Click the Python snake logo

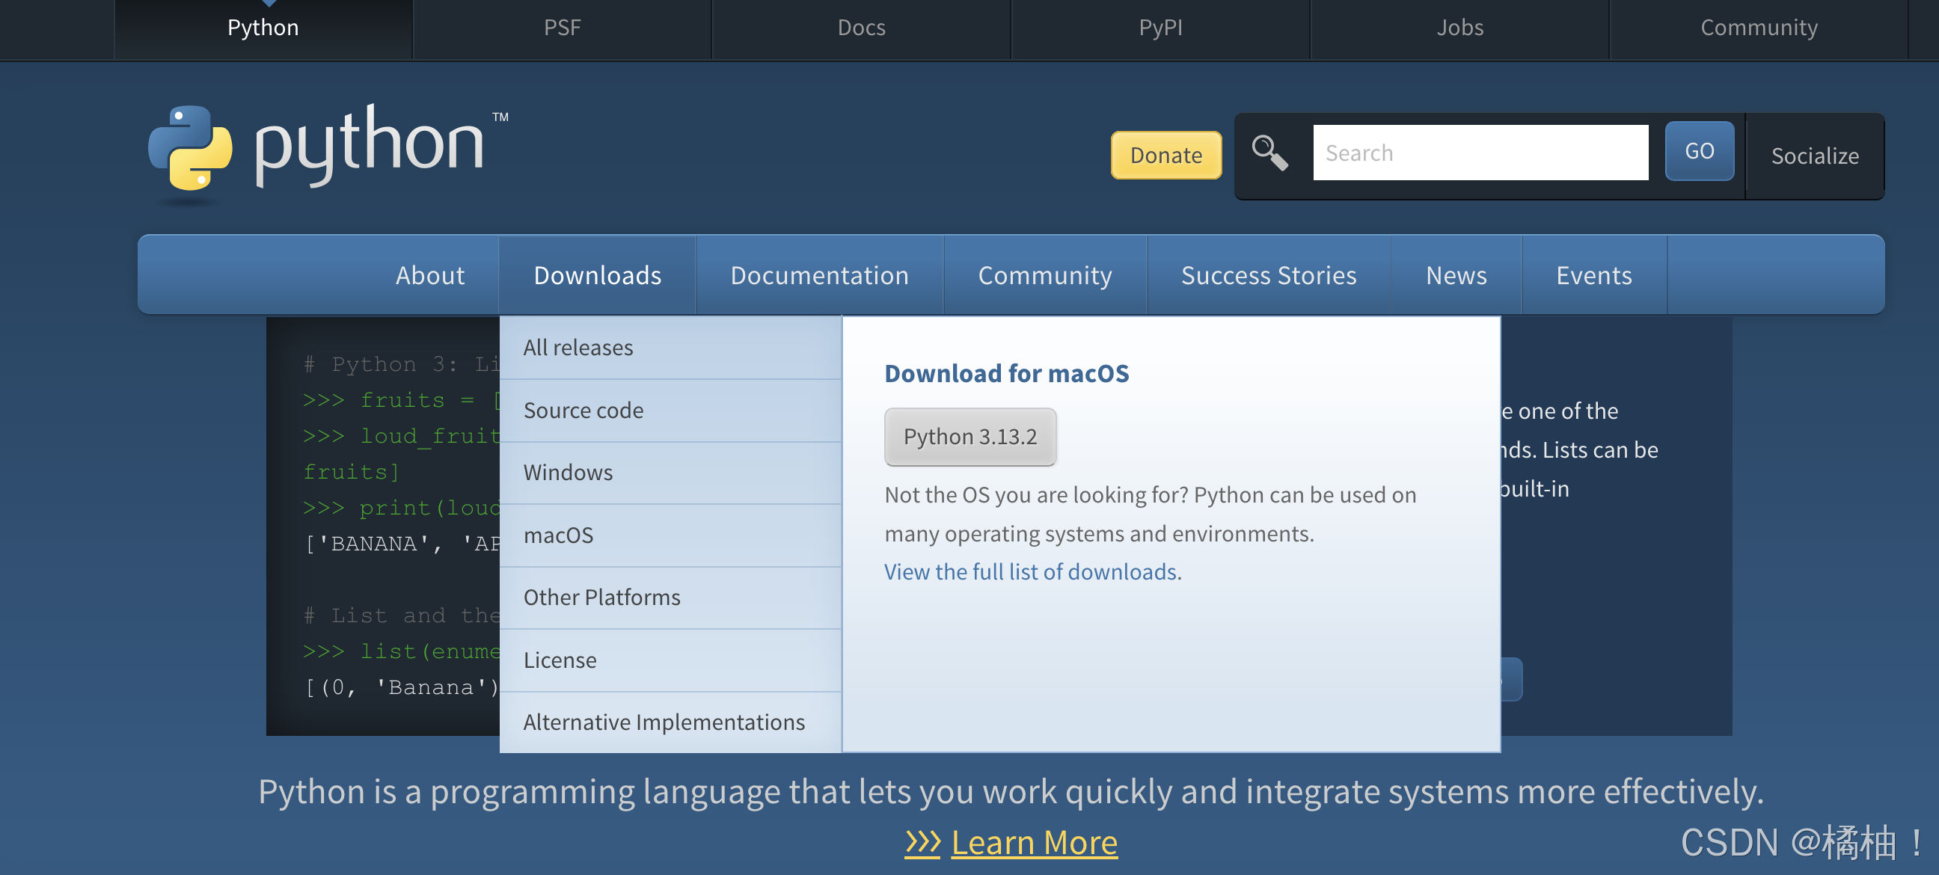(x=190, y=147)
